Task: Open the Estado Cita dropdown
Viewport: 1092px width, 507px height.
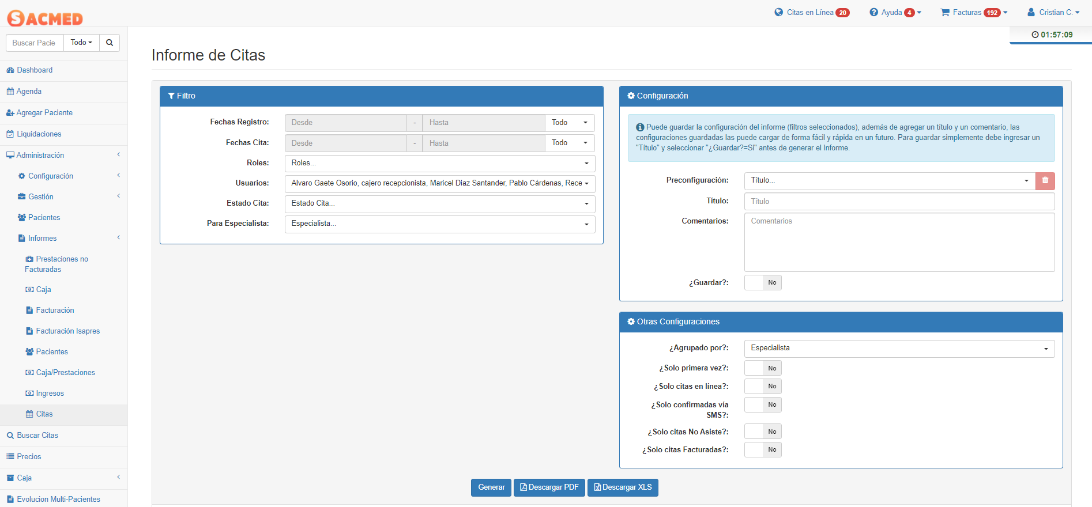Action: pyautogui.click(x=439, y=204)
